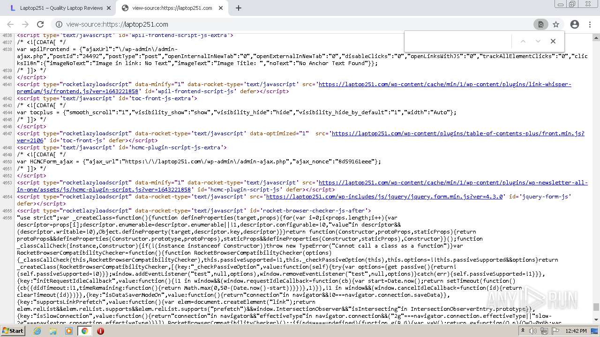Jump to next find result
The image size is (600, 337).
coord(538,41)
